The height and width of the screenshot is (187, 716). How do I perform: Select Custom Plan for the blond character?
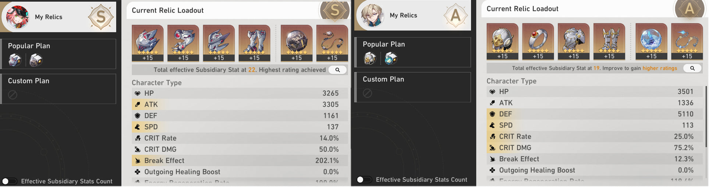pos(413,87)
